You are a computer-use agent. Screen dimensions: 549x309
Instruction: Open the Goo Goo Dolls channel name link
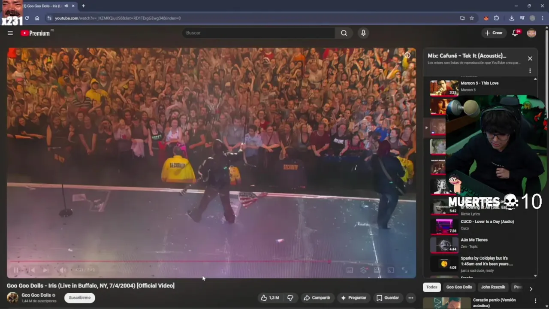(36, 295)
